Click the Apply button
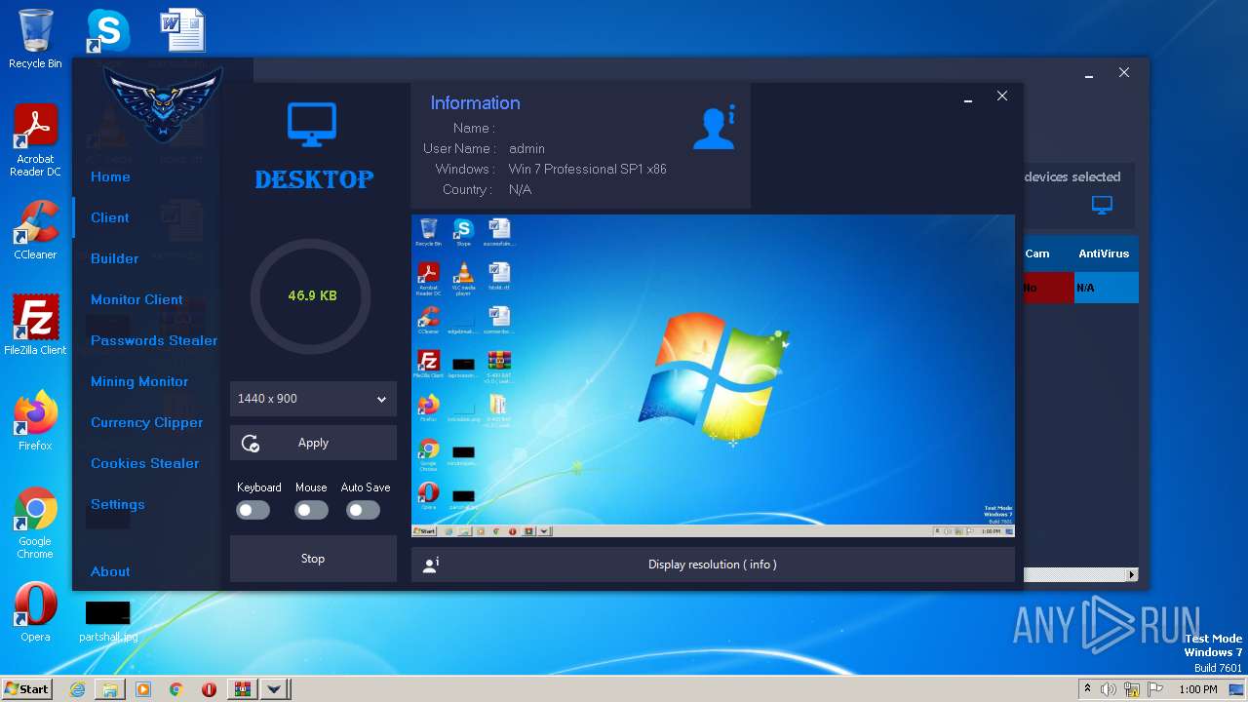 (313, 443)
